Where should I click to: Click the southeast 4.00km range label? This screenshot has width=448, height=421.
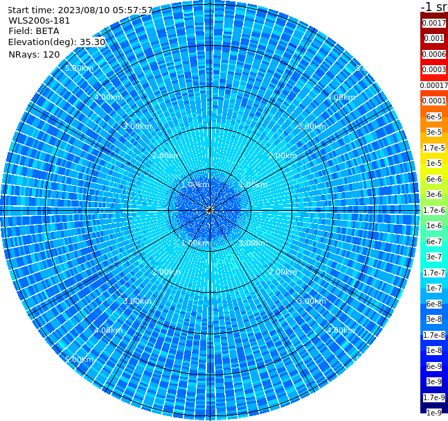(341, 330)
